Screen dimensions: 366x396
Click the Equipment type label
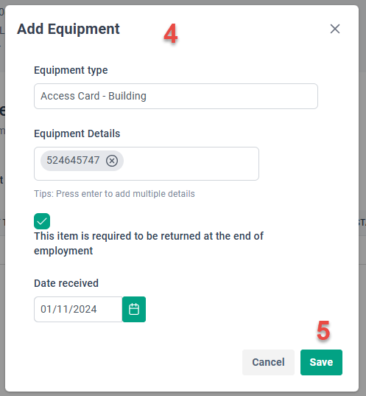coord(71,70)
